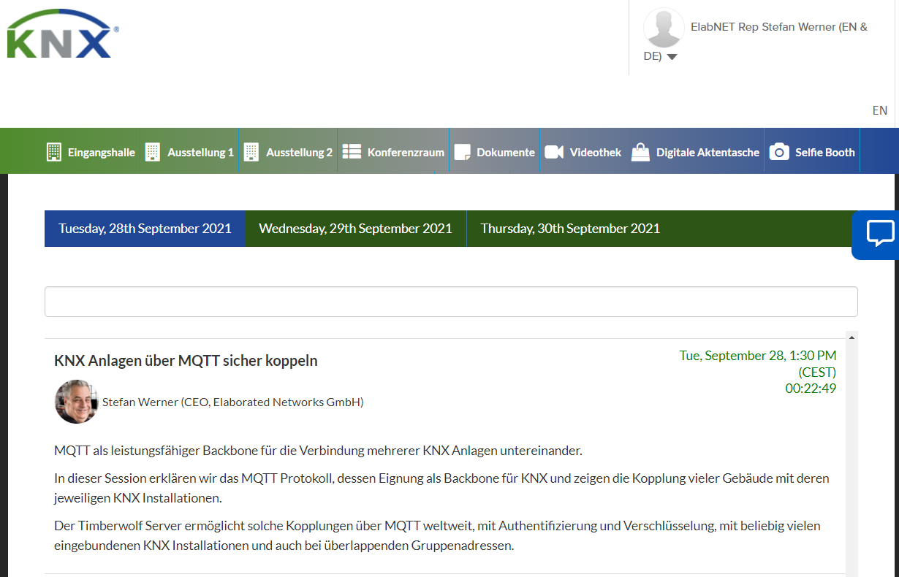Click paragraph starting 'MQTT als leistungsfähiger Backbone'
The height and width of the screenshot is (577, 899).
[318, 451]
